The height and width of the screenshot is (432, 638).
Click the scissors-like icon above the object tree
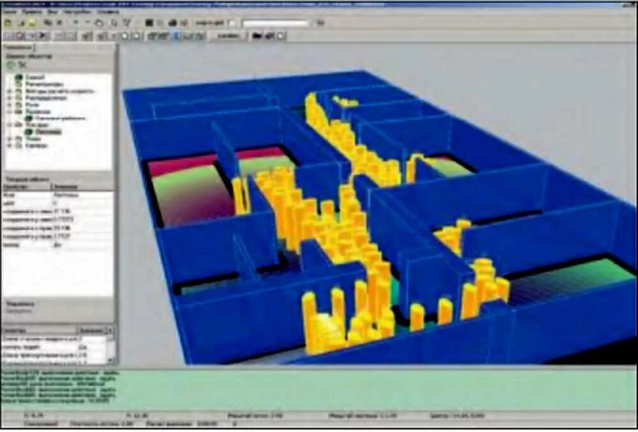pos(22,64)
